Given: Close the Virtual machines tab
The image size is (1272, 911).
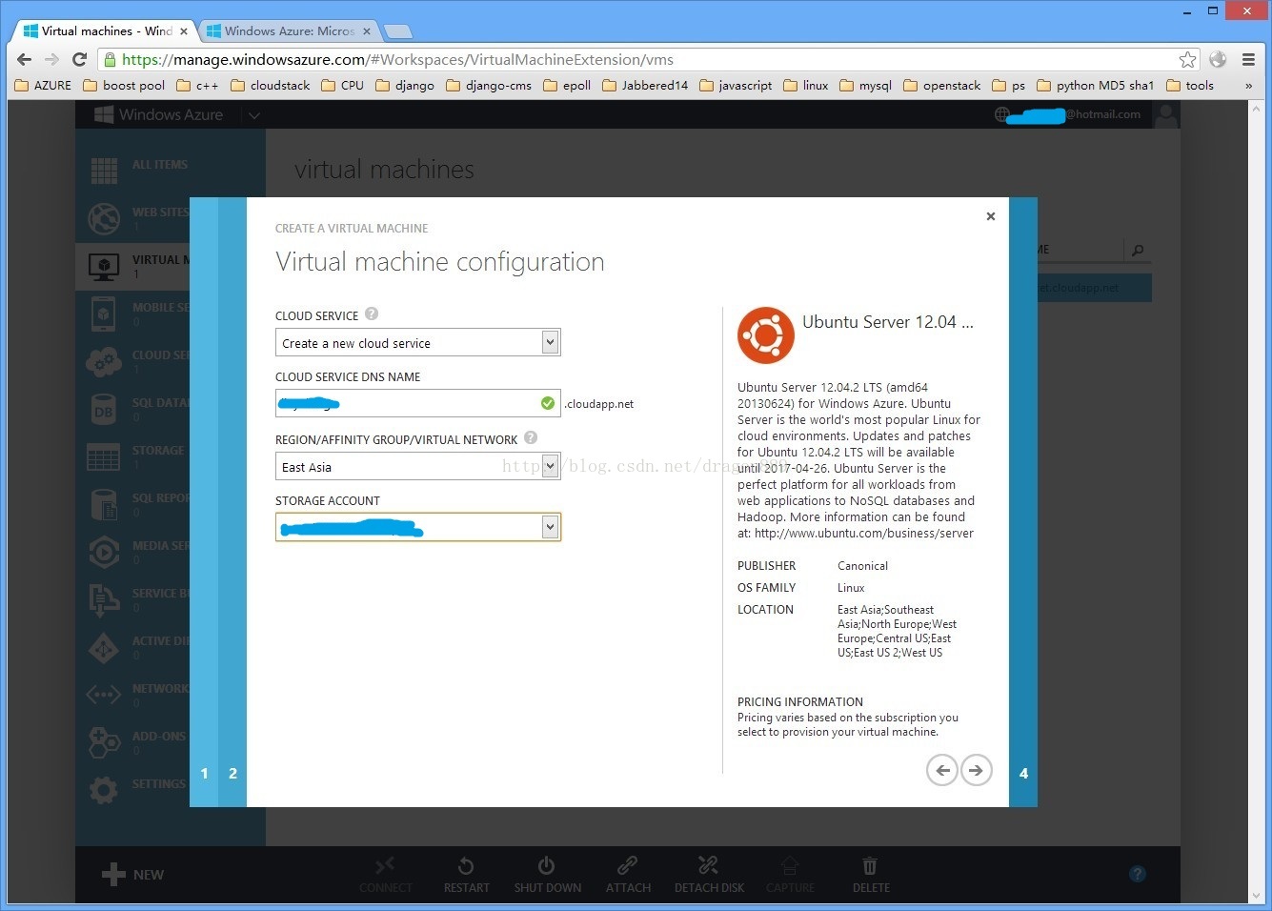Looking at the screenshot, I should pyautogui.click(x=183, y=30).
